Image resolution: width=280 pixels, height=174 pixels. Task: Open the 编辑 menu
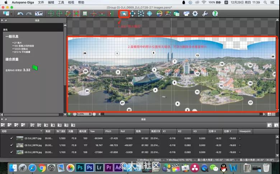[x=51, y=2]
